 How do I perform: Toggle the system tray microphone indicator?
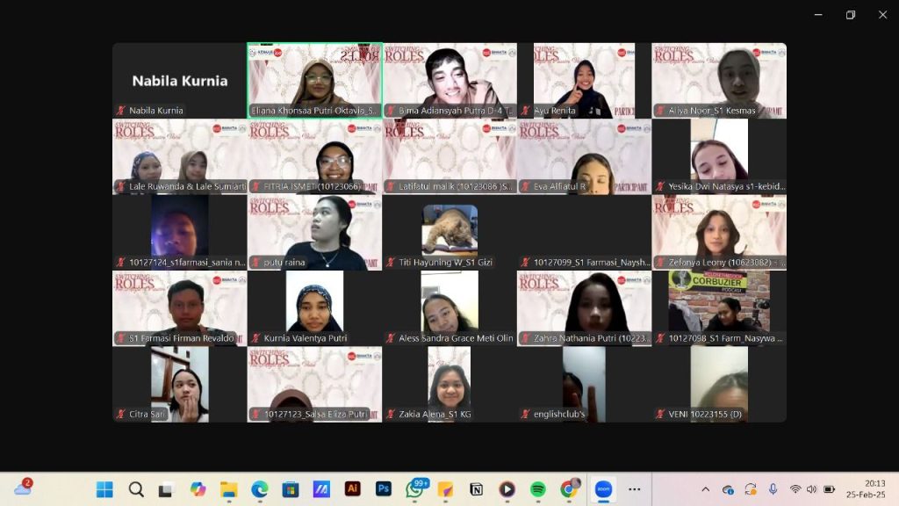point(773,489)
